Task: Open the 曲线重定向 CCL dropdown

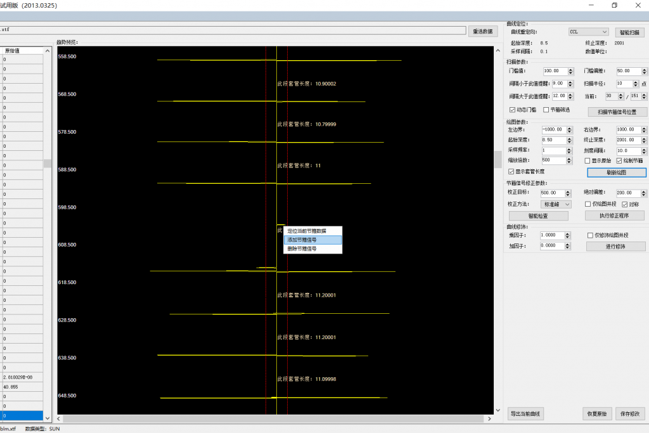Action: (588, 32)
